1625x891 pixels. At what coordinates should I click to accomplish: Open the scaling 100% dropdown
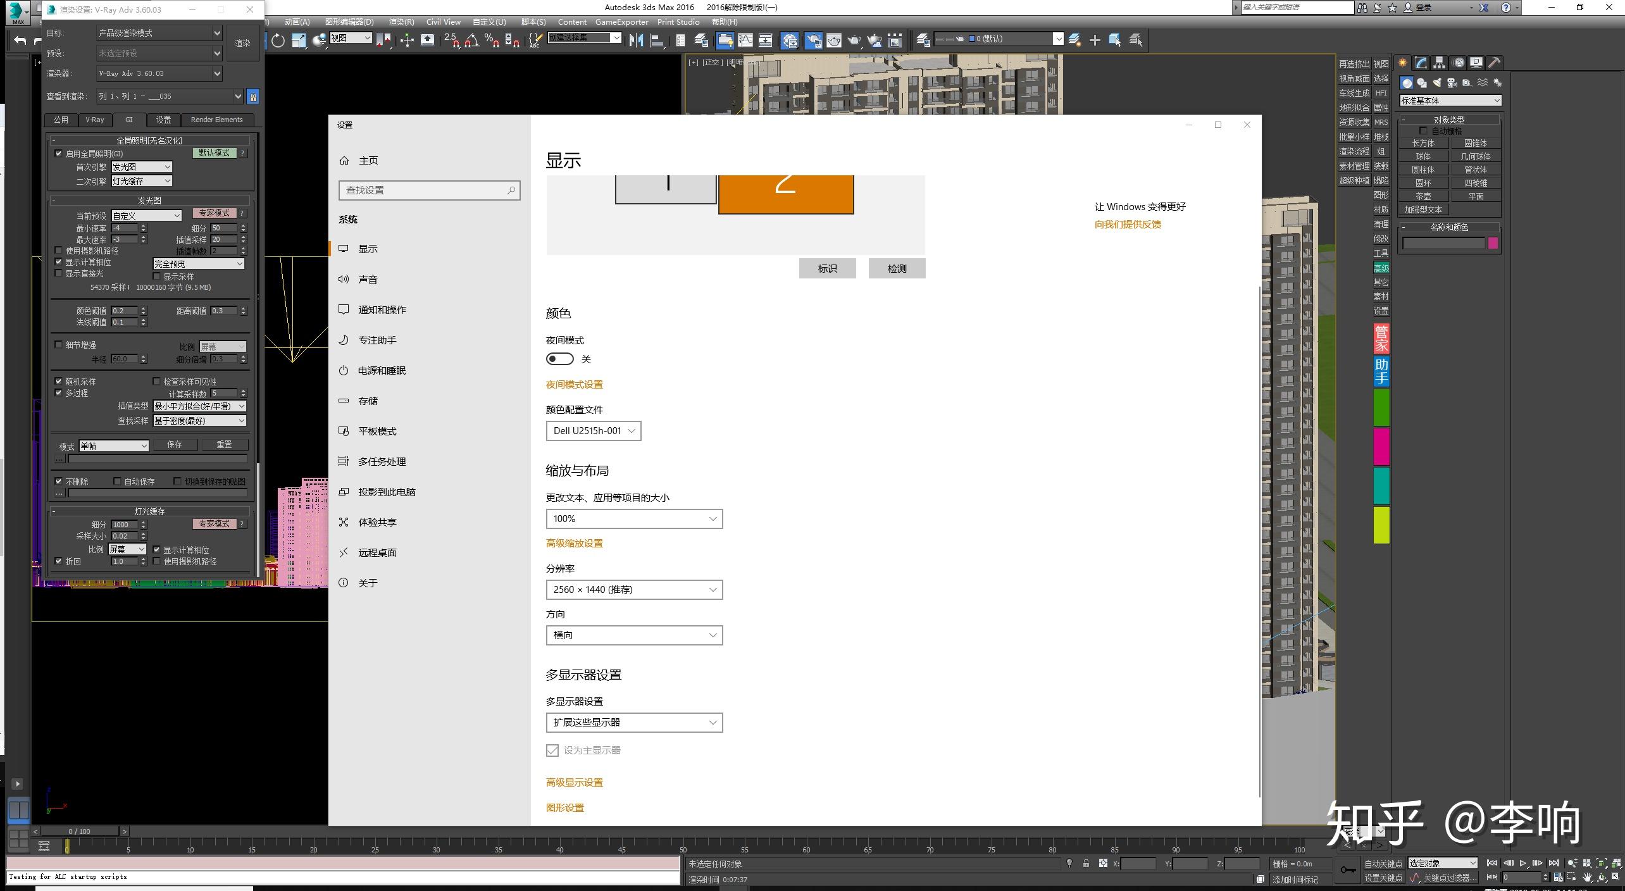coord(634,519)
